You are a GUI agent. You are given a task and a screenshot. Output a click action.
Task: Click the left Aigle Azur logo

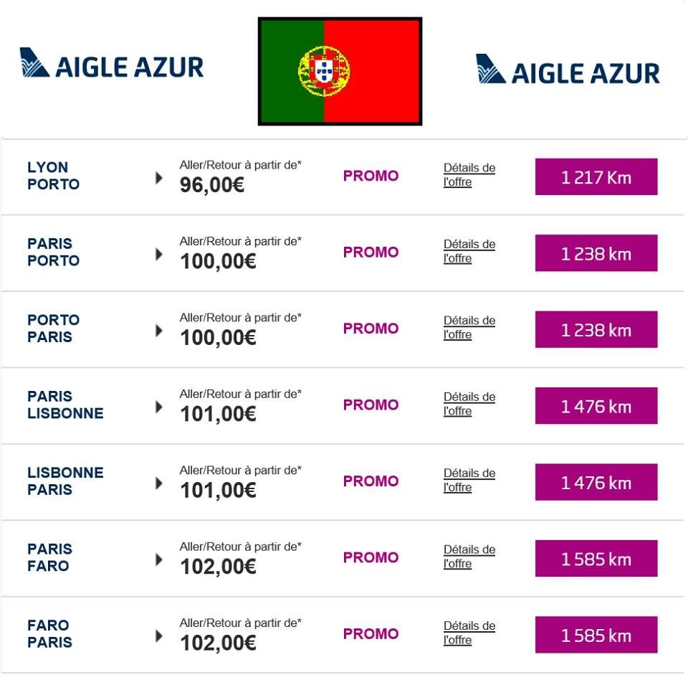112,63
